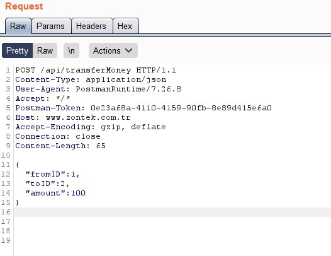Viewport: 331px width, 256px height.
Task: Click the Content-Length: 65 line
Action: click(x=60, y=146)
